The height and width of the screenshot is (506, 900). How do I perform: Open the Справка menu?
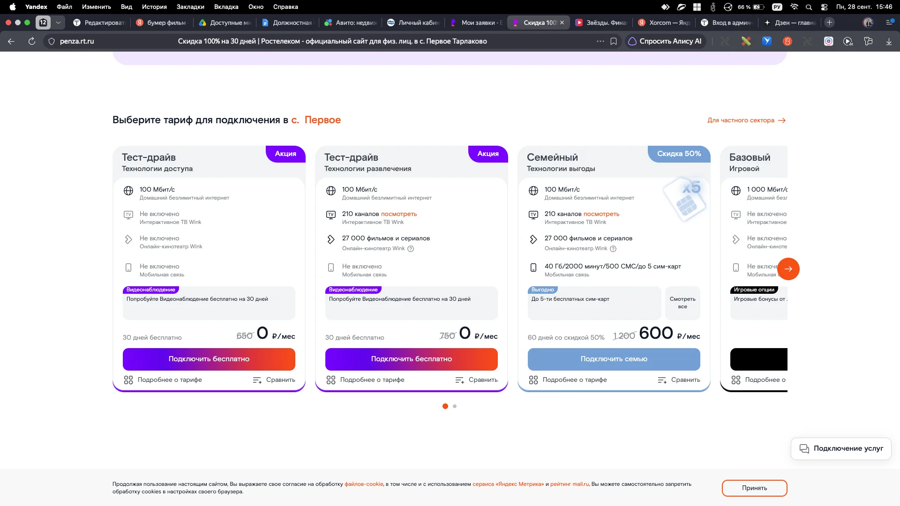click(x=285, y=7)
